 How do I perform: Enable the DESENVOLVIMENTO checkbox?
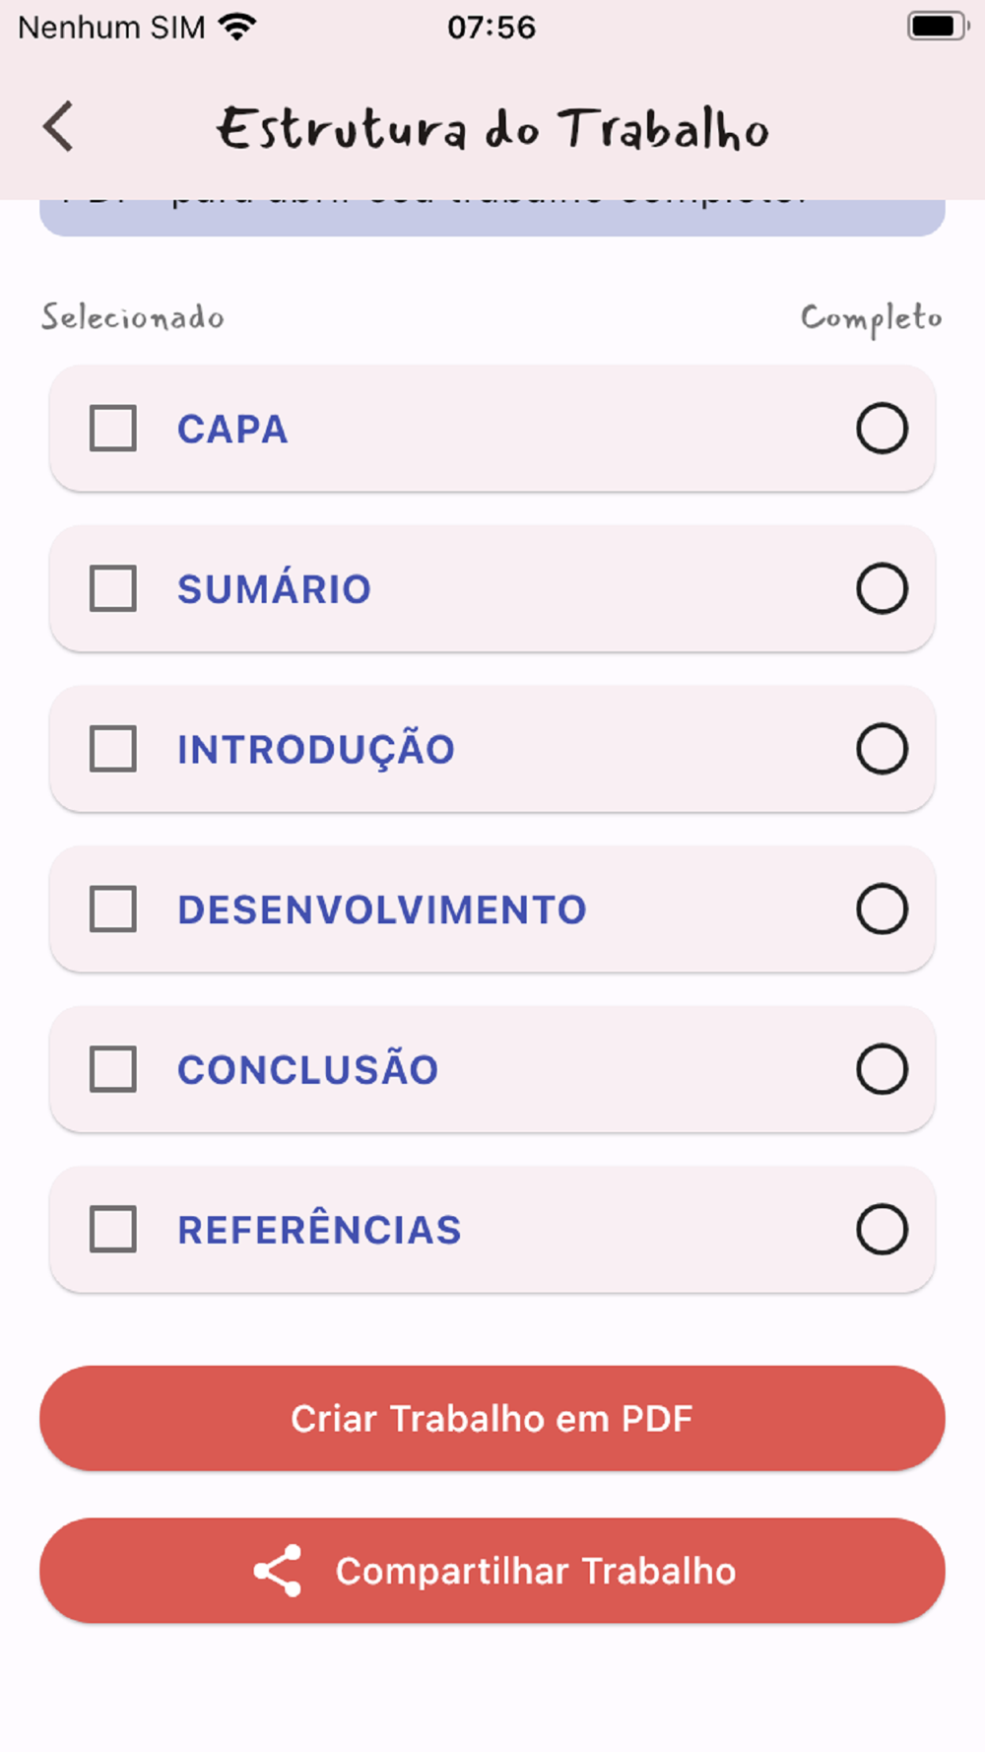click(x=113, y=910)
